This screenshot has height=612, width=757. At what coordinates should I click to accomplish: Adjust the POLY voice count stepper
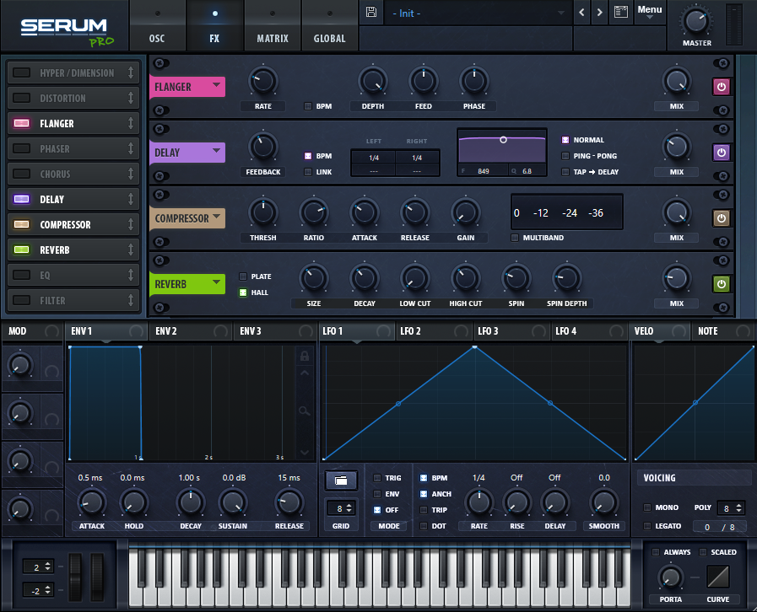click(x=738, y=507)
